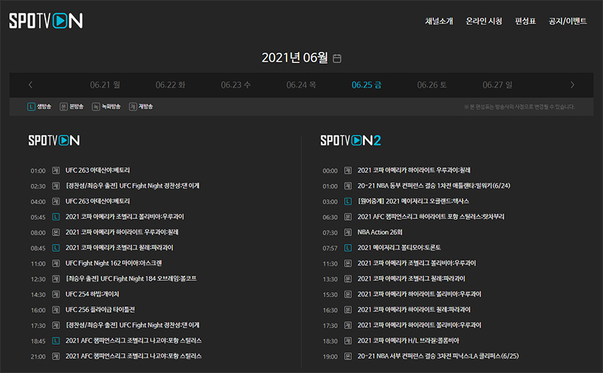Click live icon for 03:00 메이저리그 오클랜드:텍사스
The height and width of the screenshot is (373, 603).
pos(348,201)
